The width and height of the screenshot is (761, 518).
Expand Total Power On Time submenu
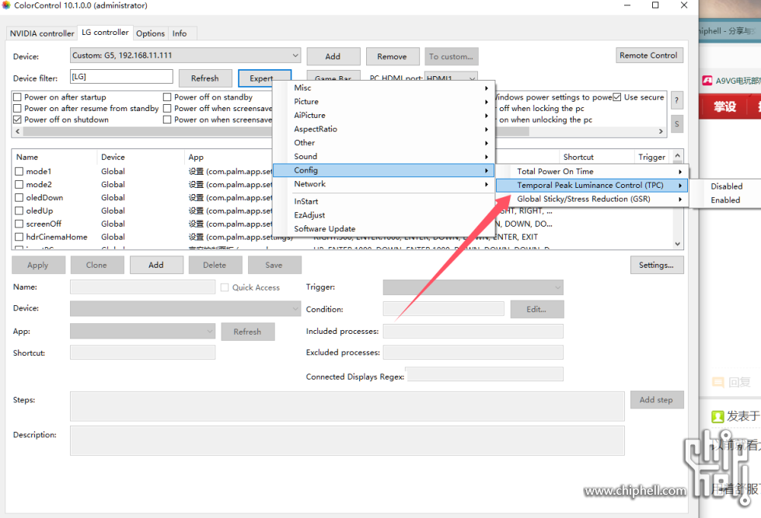coord(592,171)
